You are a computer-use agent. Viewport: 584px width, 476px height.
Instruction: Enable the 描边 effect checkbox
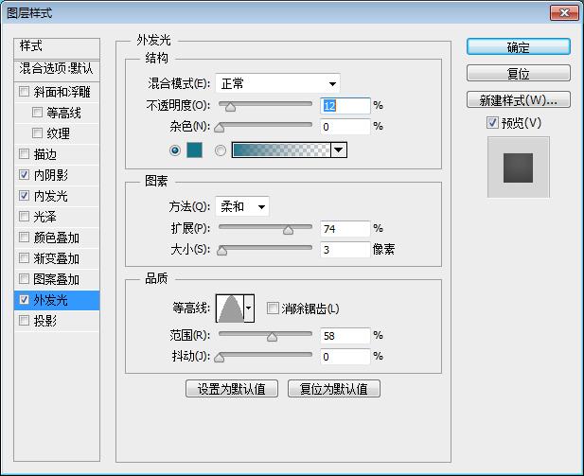pos(24,153)
